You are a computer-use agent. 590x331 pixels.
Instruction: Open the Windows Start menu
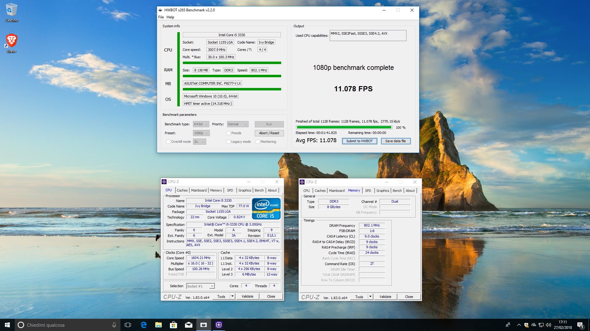pyautogui.click(x=7, y=325)
